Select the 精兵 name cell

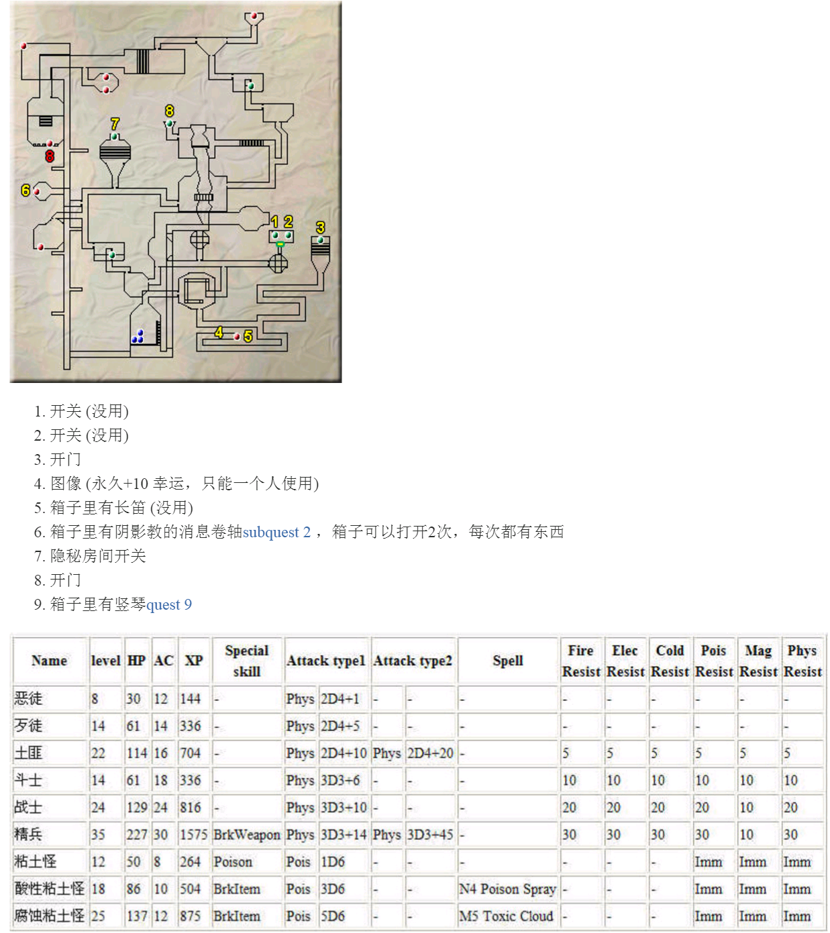50,834
